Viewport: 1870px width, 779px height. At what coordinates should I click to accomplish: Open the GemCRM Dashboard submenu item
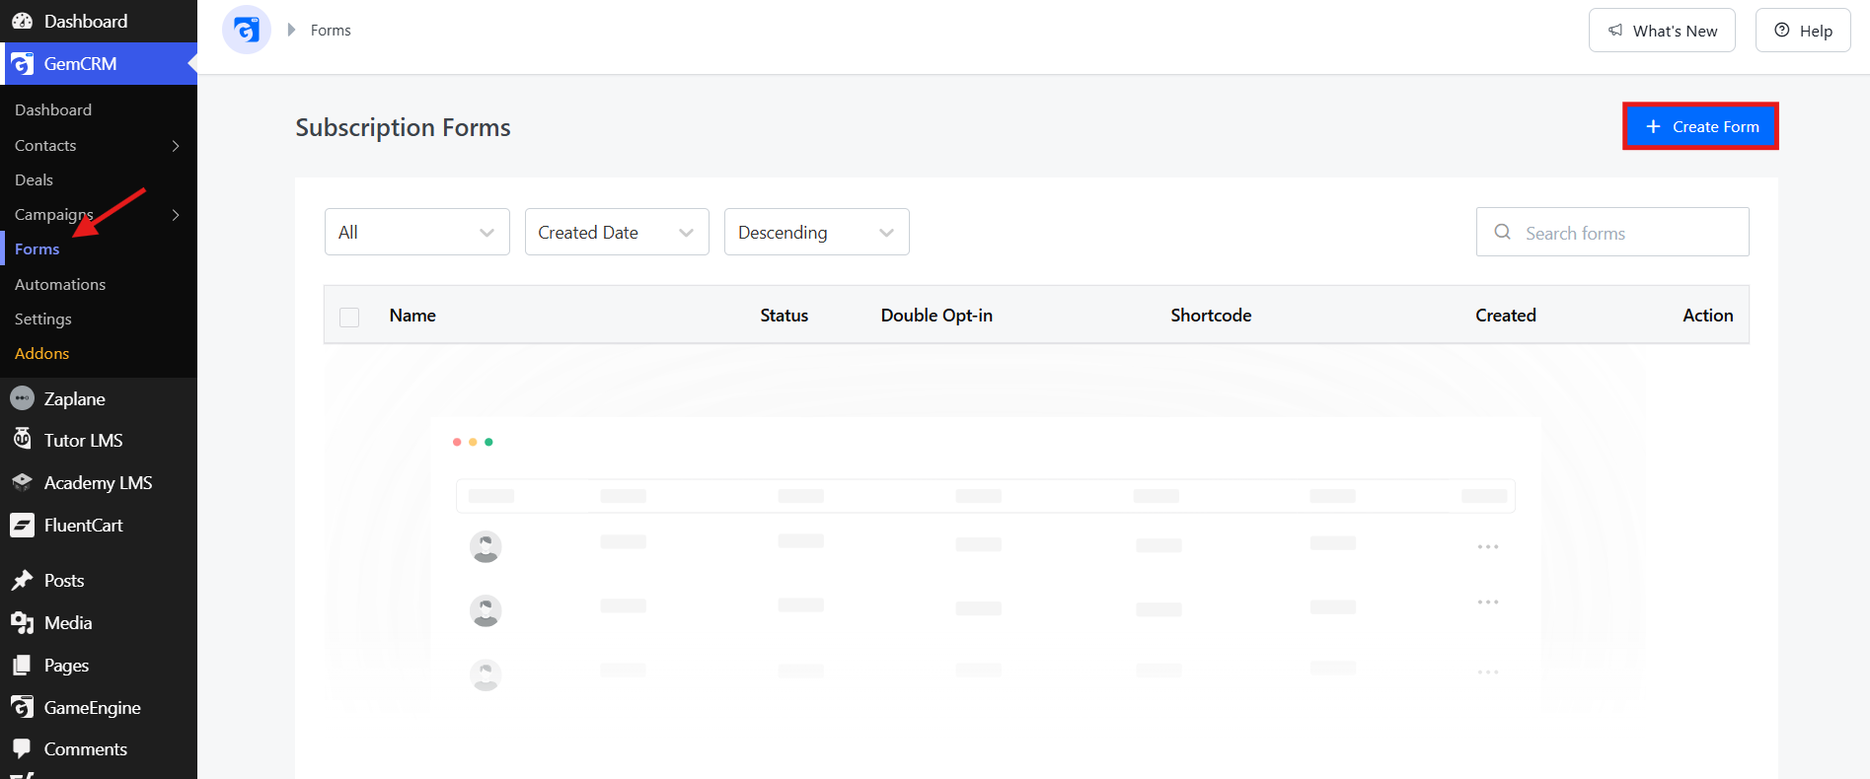pos(53,109)
